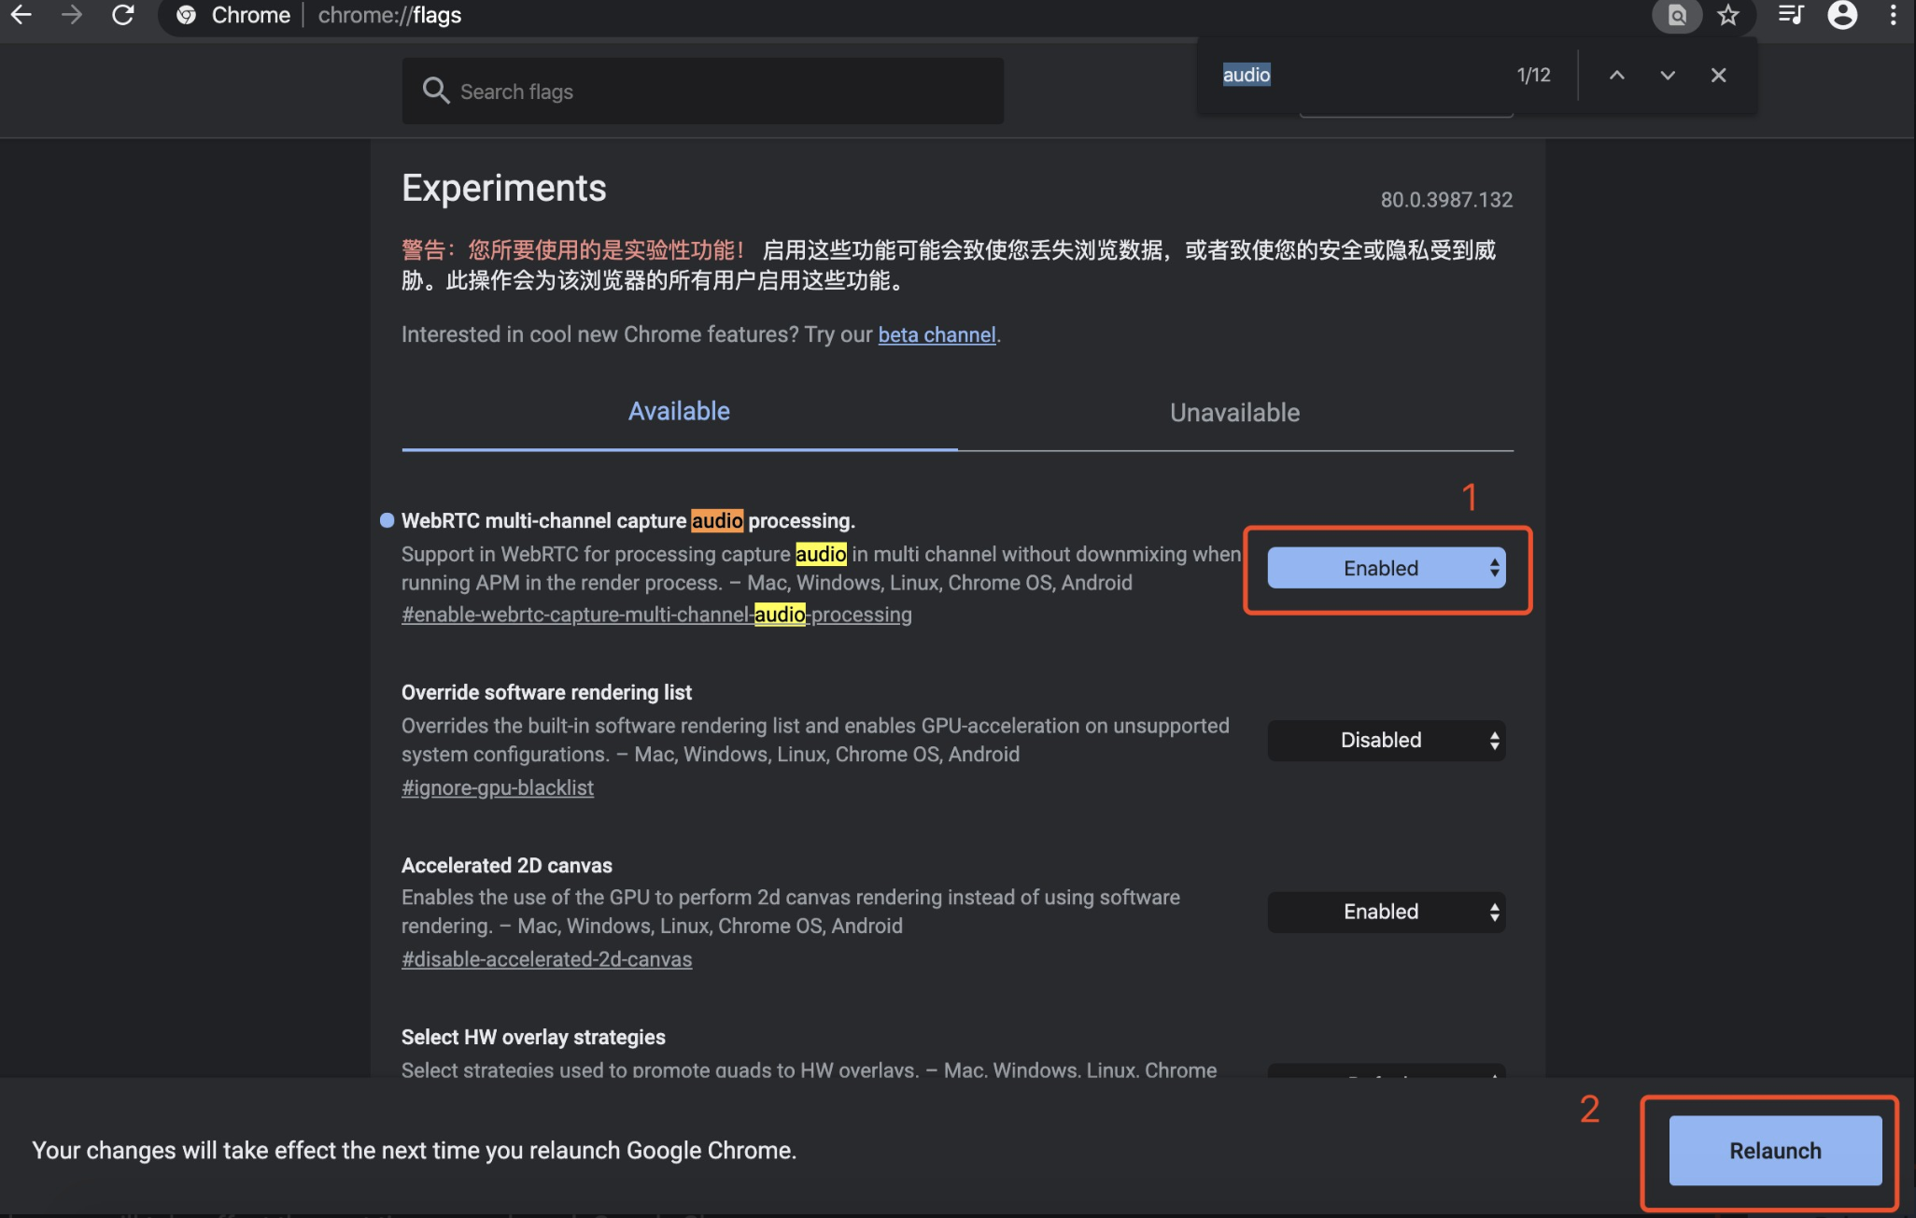Click the magnifier icon in Search flags
Screen dimensions: 1916x1218
tap(436, 91)
